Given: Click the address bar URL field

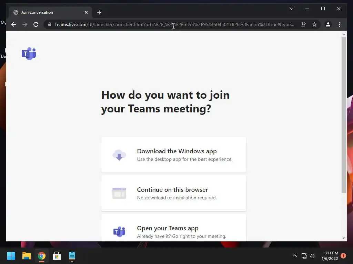Looking at the screenshot, I should (175, 24).
